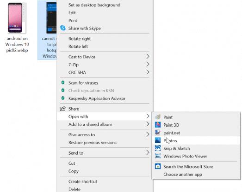Expand the Give access to arrow
The image size is (242, 192).
(148, 134)
